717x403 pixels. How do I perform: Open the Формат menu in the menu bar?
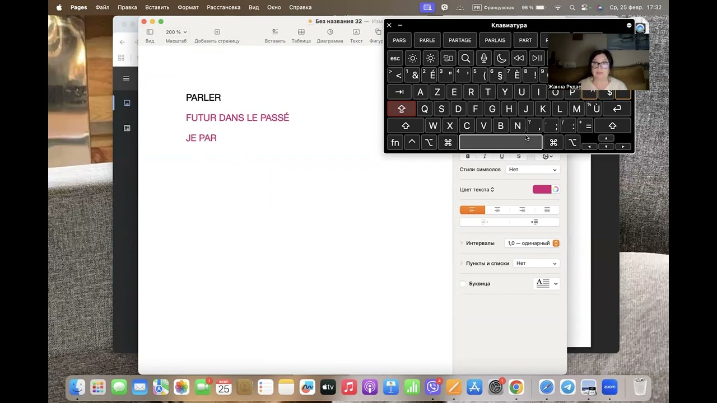[188, 7]
